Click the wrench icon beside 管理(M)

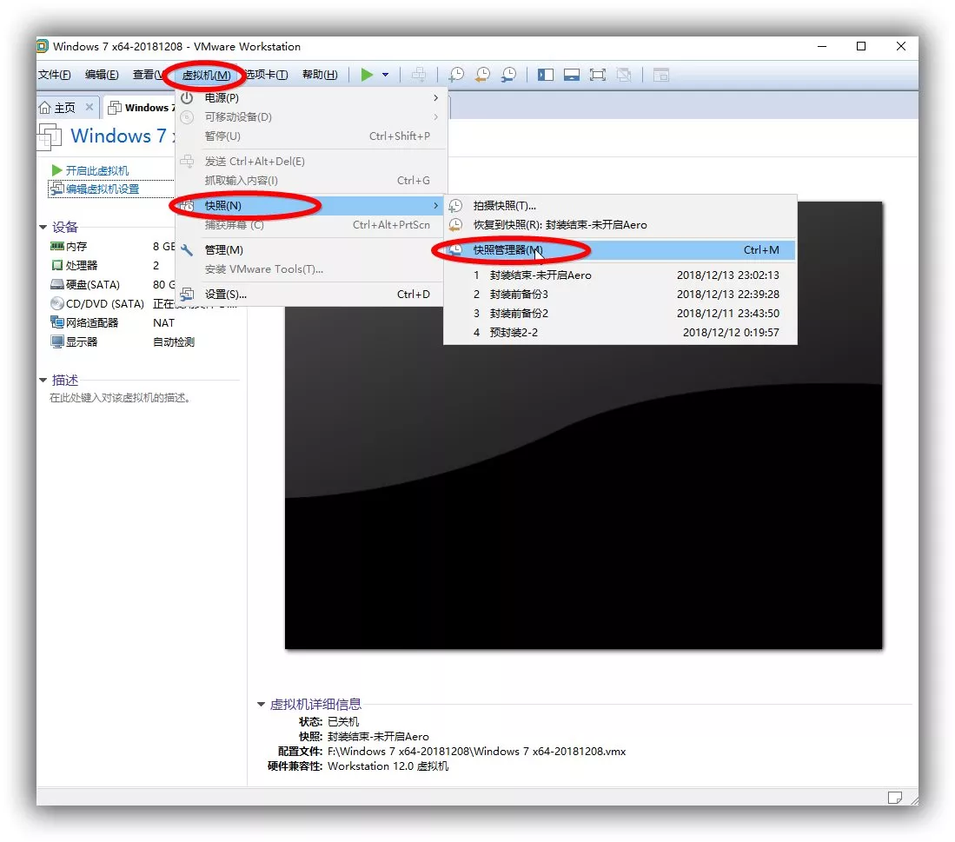[x=187, y=249]
